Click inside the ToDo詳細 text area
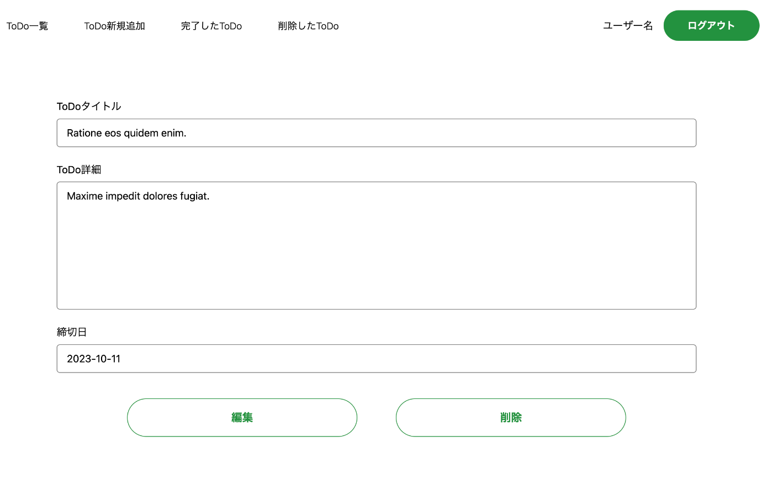 [377, 246]
